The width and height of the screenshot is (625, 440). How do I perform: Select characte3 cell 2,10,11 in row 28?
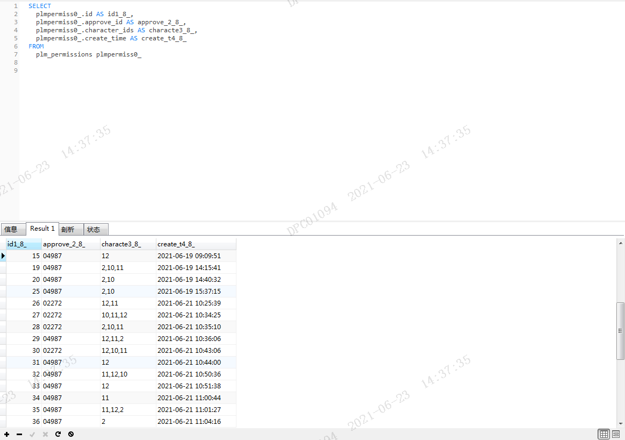pyautogui.click(x=127, y=327)
